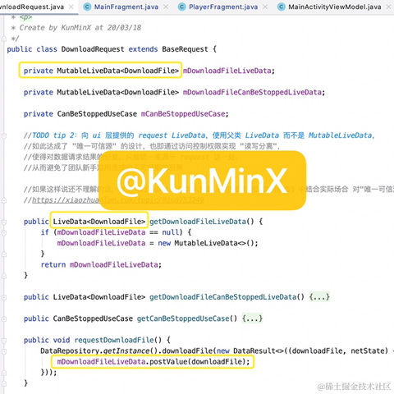Image resolution: width=394 pixels, height=394 pixels.
Task: Click the getInstance call
Action: click(126, 350)
